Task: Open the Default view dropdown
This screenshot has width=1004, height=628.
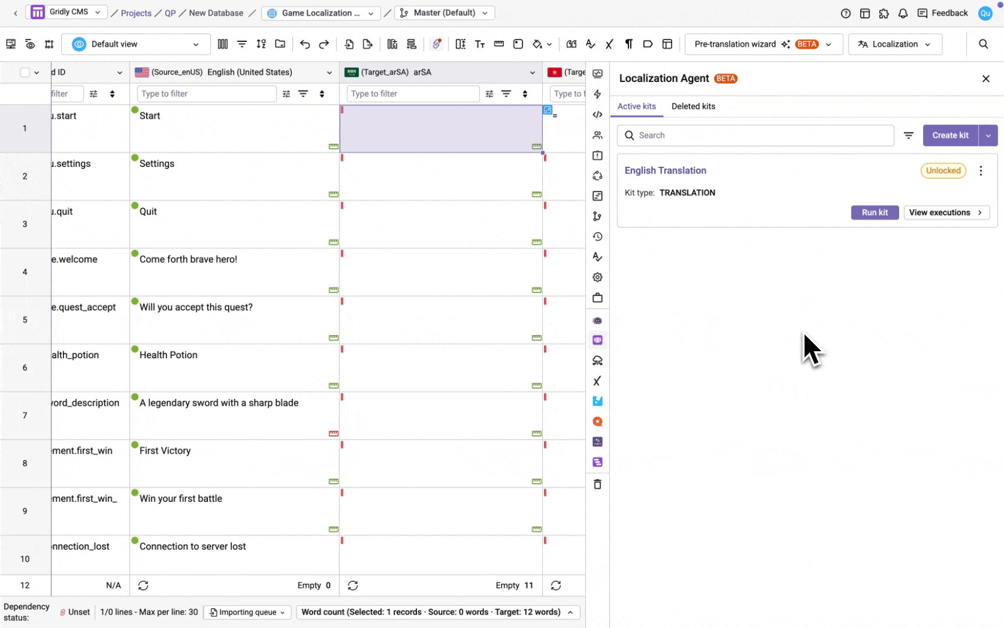Action: pos(137,44)
